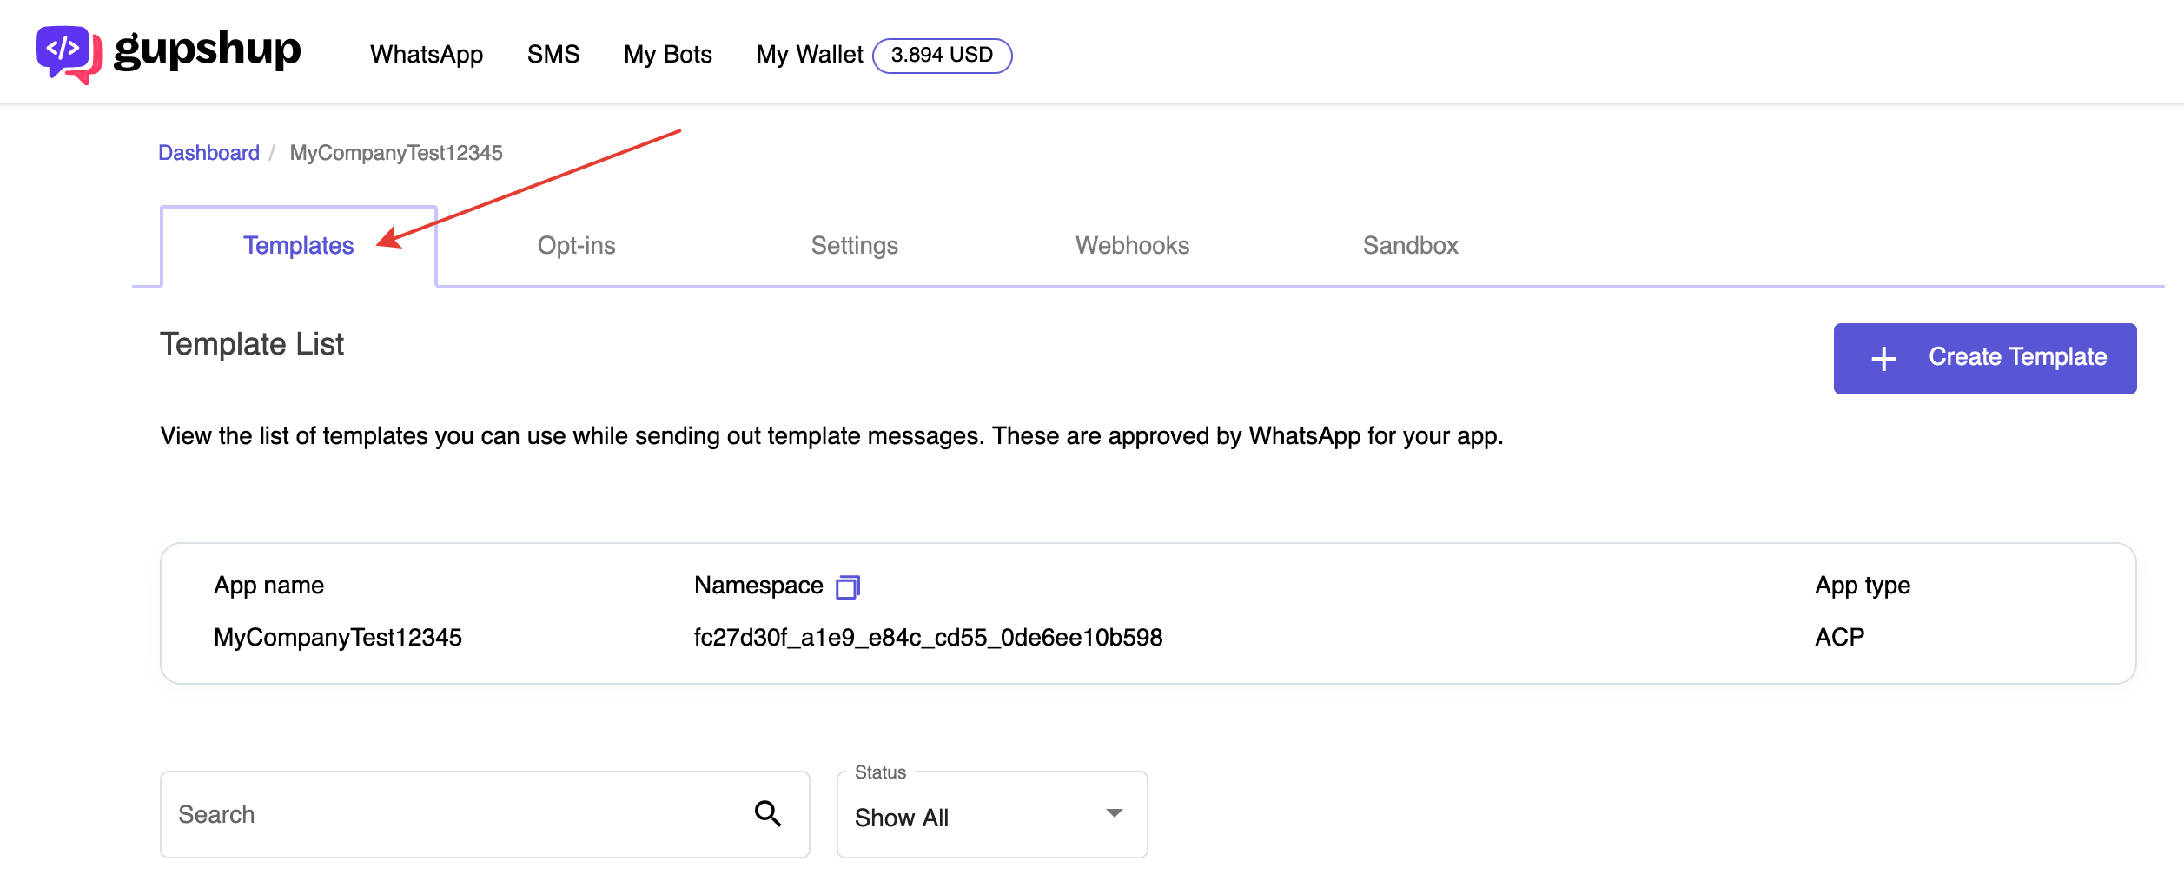Go to My Bots
Viewport: 2184px width, 888px height.
(x=667, y=54)
